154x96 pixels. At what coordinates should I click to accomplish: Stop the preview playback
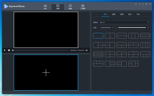click(9, 50)
